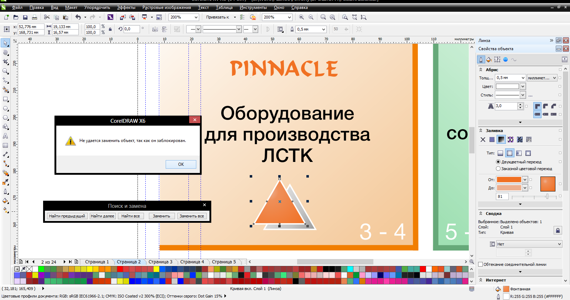570x300 pixels.
Task: Open outline width 0,5 мм dropdown in property bar
Action: [x=323, y=29]
